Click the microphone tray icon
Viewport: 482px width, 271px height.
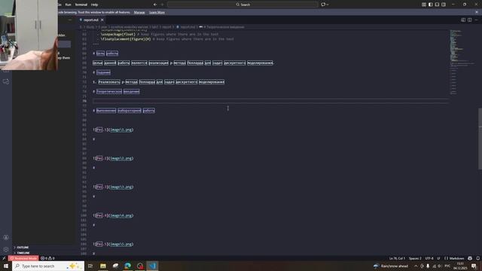coord(428,266)
